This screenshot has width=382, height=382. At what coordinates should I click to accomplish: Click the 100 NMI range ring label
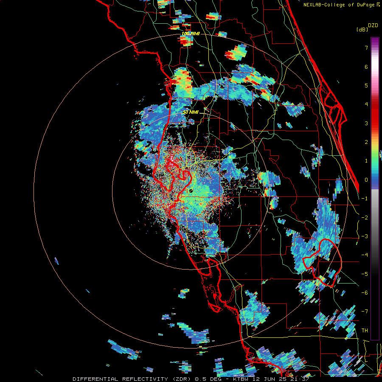191,34
